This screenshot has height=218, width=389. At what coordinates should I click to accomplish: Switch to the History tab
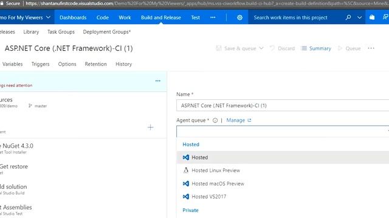pos(123,64)
